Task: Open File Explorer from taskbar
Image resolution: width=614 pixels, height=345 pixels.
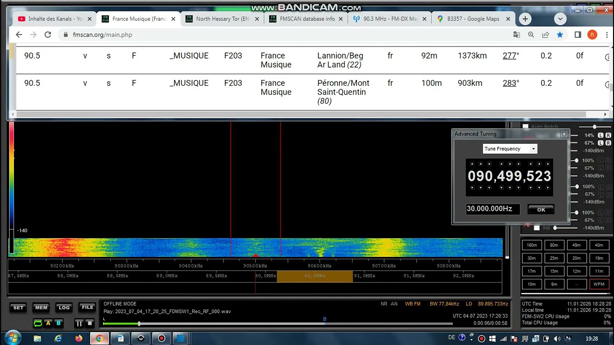Action: coord(37,338)
